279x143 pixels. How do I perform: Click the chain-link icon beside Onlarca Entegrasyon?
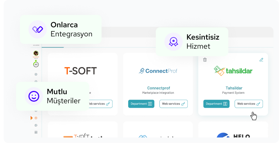click(36, 29)
